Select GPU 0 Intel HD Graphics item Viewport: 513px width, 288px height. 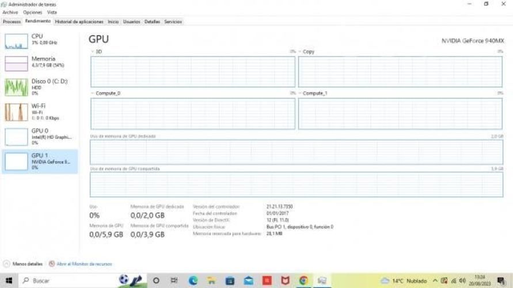coord(40,137)
